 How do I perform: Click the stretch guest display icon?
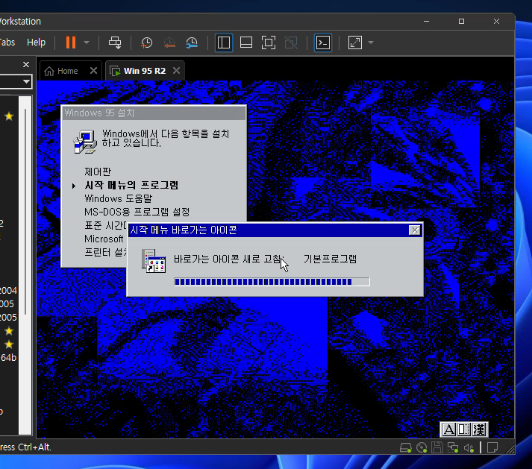355,43
